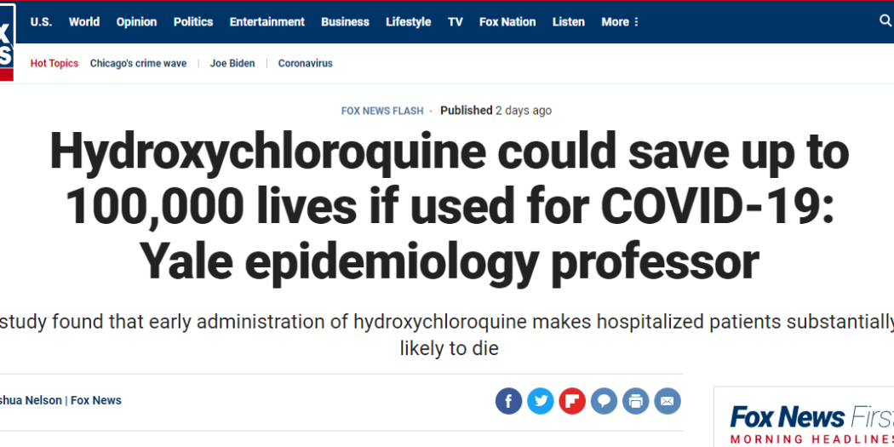Select the Entertainment menu item
Viewport: 894px width, 447px height.
267,22
